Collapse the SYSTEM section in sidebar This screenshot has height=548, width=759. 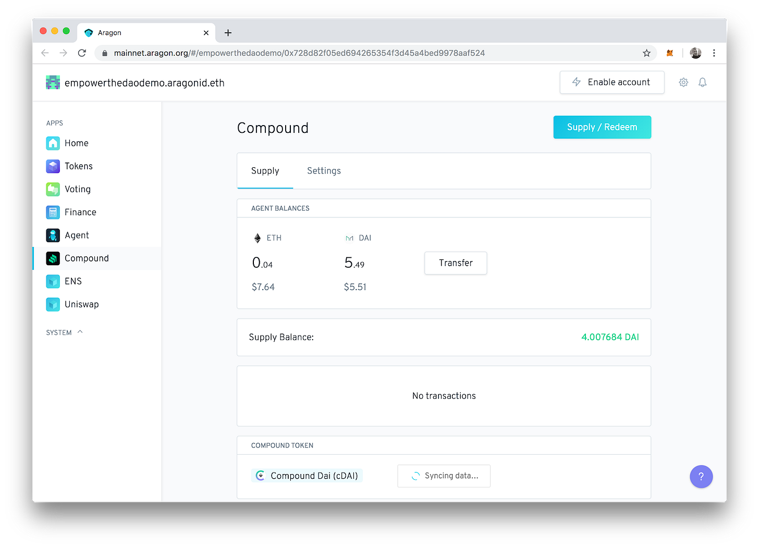click(80, 332)
